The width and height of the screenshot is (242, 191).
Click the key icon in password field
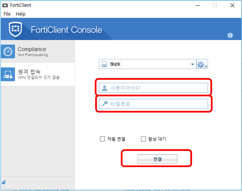pyautogui.click(x=105, y=104)
